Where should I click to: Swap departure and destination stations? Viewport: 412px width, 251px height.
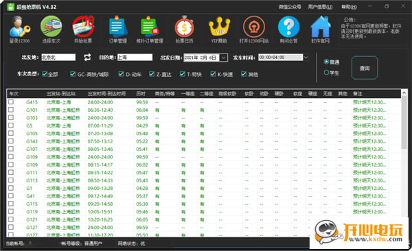[87, 57]
